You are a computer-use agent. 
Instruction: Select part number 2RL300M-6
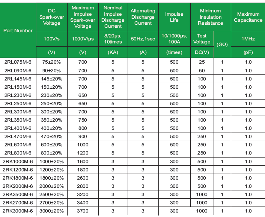pos(18,112)
